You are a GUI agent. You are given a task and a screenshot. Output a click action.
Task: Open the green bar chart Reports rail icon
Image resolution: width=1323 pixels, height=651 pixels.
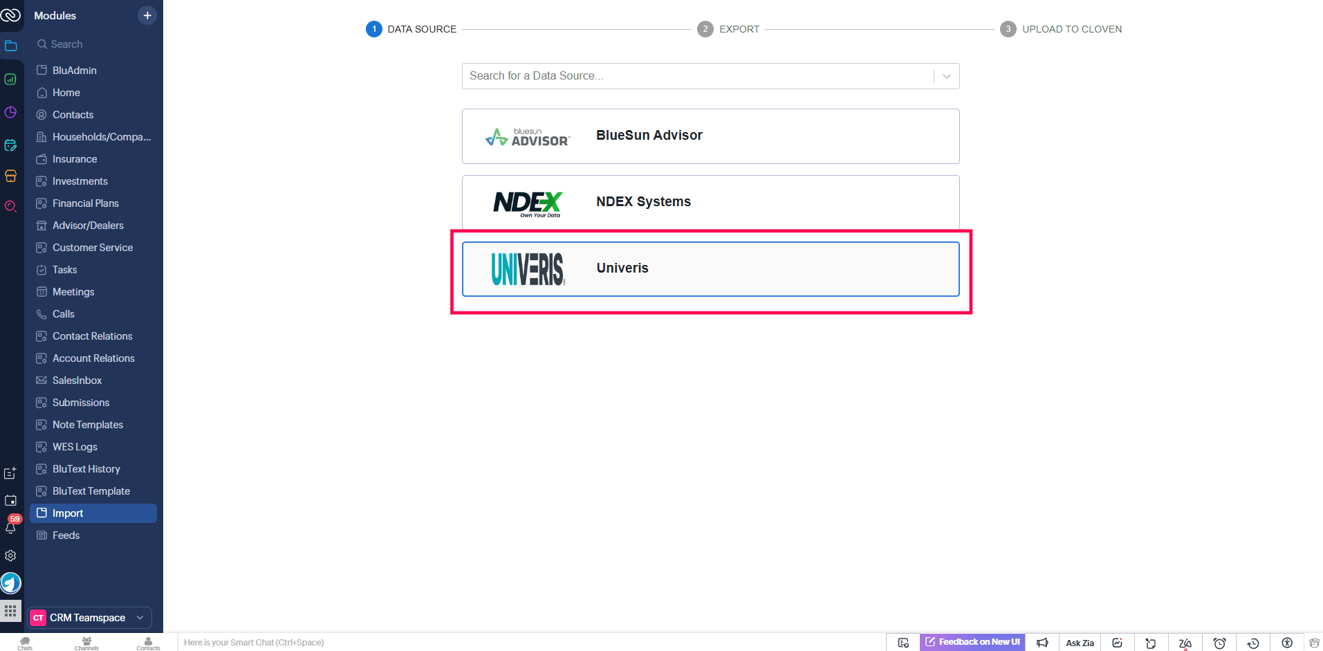point(10,79)
